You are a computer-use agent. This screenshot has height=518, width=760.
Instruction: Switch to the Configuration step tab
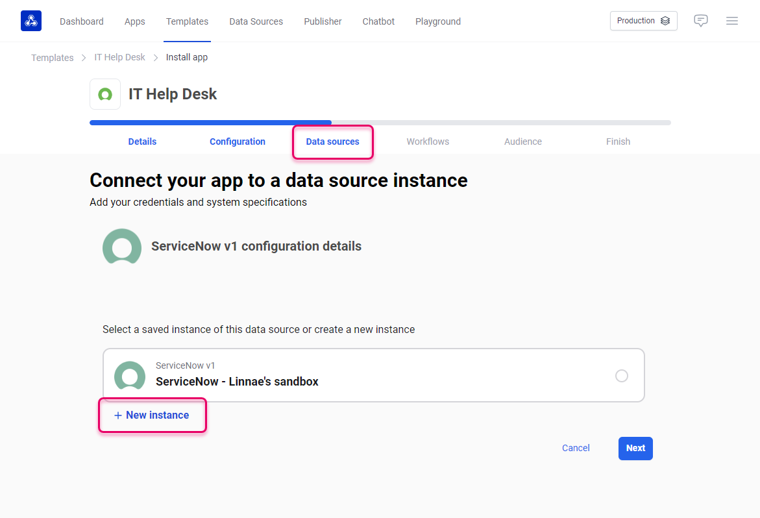click(x=238, y=142)
